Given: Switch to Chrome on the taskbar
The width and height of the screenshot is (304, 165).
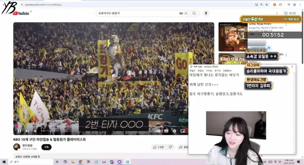Looking at the screenshot, I should tap(81, 162).
